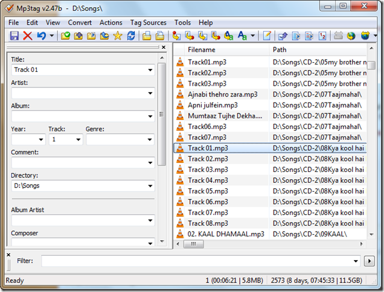The image size is (384, 292).
Task: Open the dropdown arrow after the Tag Sources globe
Action: point(375,36)
